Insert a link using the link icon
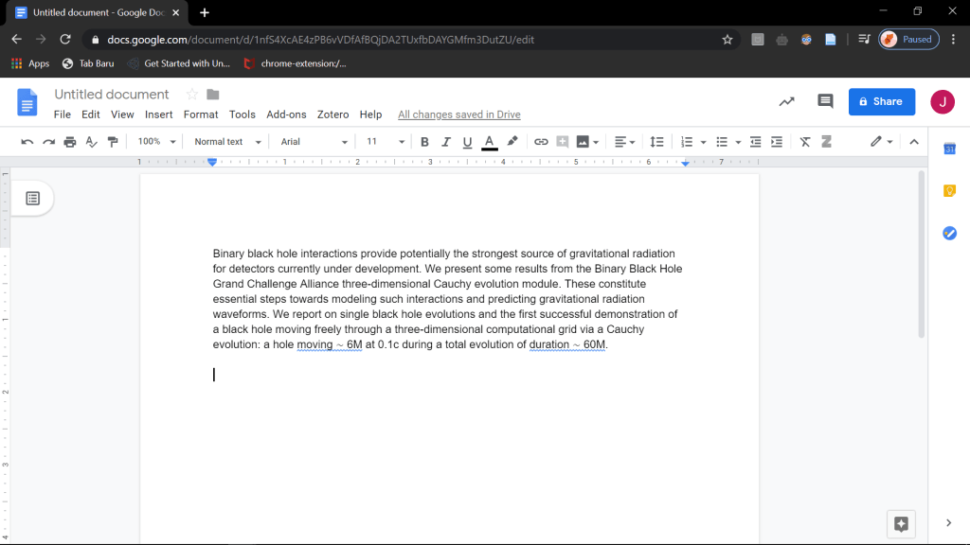970x545 pixels. (541, 142)
